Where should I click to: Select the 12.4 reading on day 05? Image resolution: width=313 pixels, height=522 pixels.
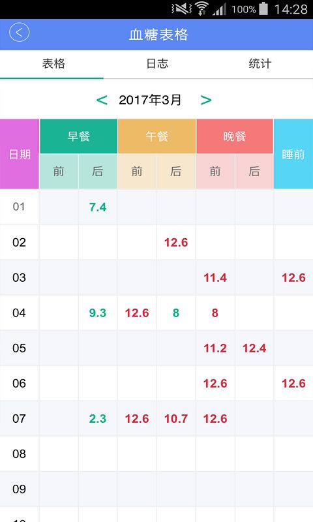coord(254,348)
